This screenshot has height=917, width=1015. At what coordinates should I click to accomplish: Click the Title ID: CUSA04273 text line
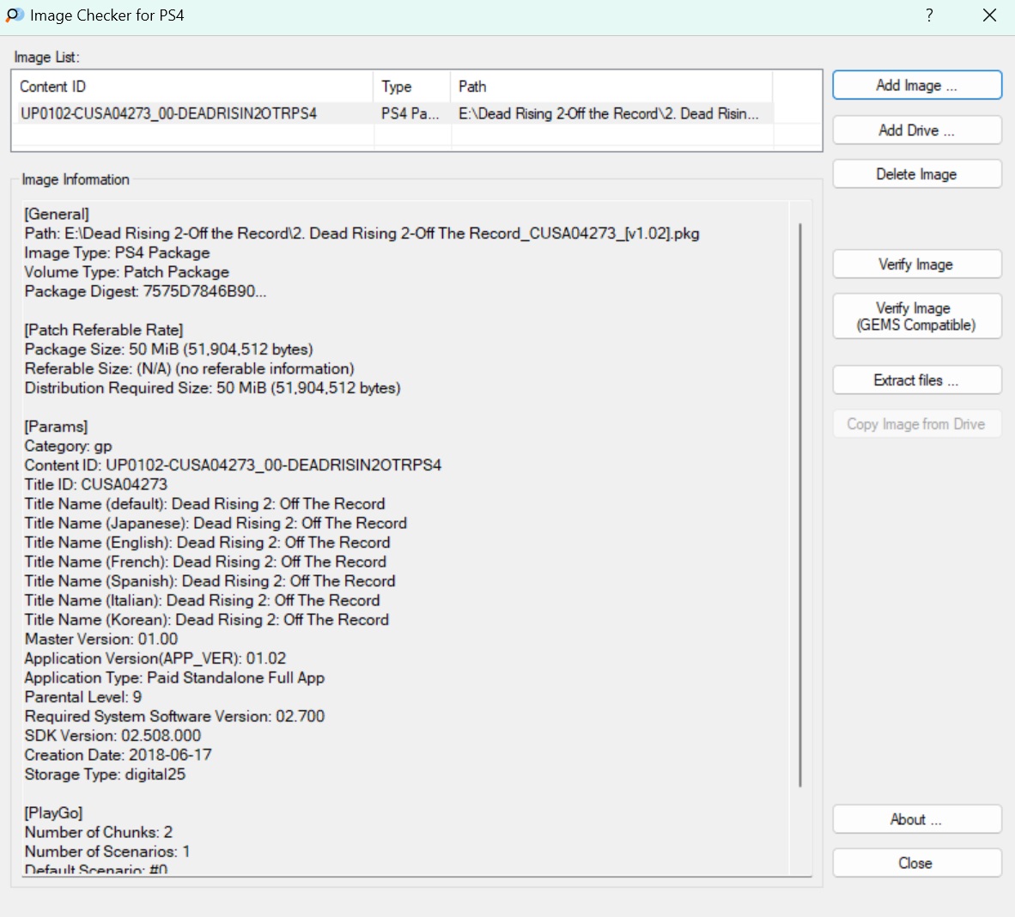pos(96,484)
